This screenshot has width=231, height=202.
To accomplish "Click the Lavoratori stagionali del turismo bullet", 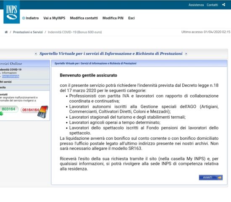I will (127, 117).
